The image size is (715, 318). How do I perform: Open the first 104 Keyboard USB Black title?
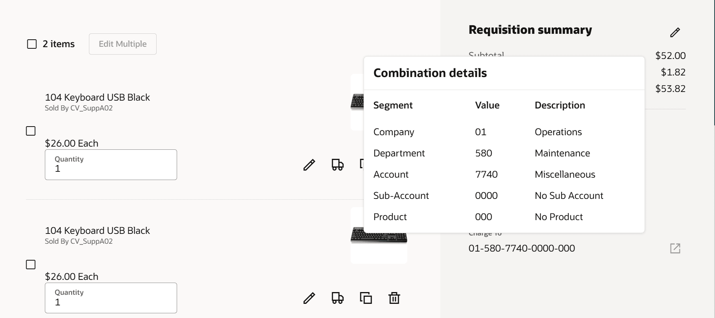97,97
